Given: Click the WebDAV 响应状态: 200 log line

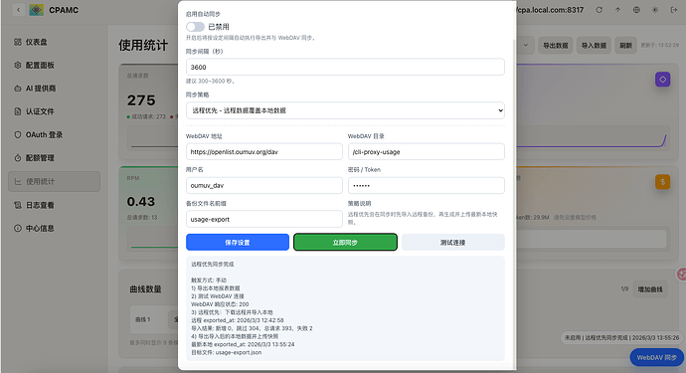Looking at the screenshot, I should [220, 304].
